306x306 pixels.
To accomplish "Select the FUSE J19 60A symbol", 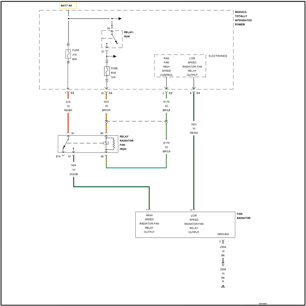I will 68,54.
